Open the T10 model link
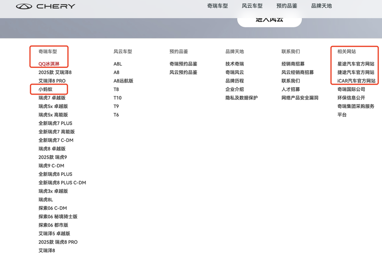382x258 pixels. (x=117, y=98)
